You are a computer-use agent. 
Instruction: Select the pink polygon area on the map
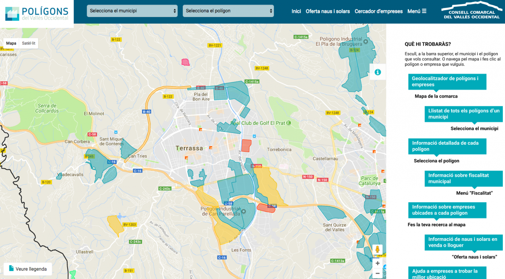coord(186,62)
